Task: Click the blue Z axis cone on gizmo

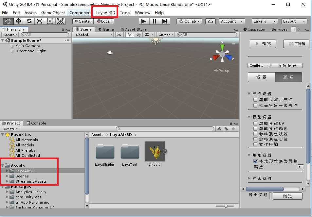Action: tap(229, 57)
